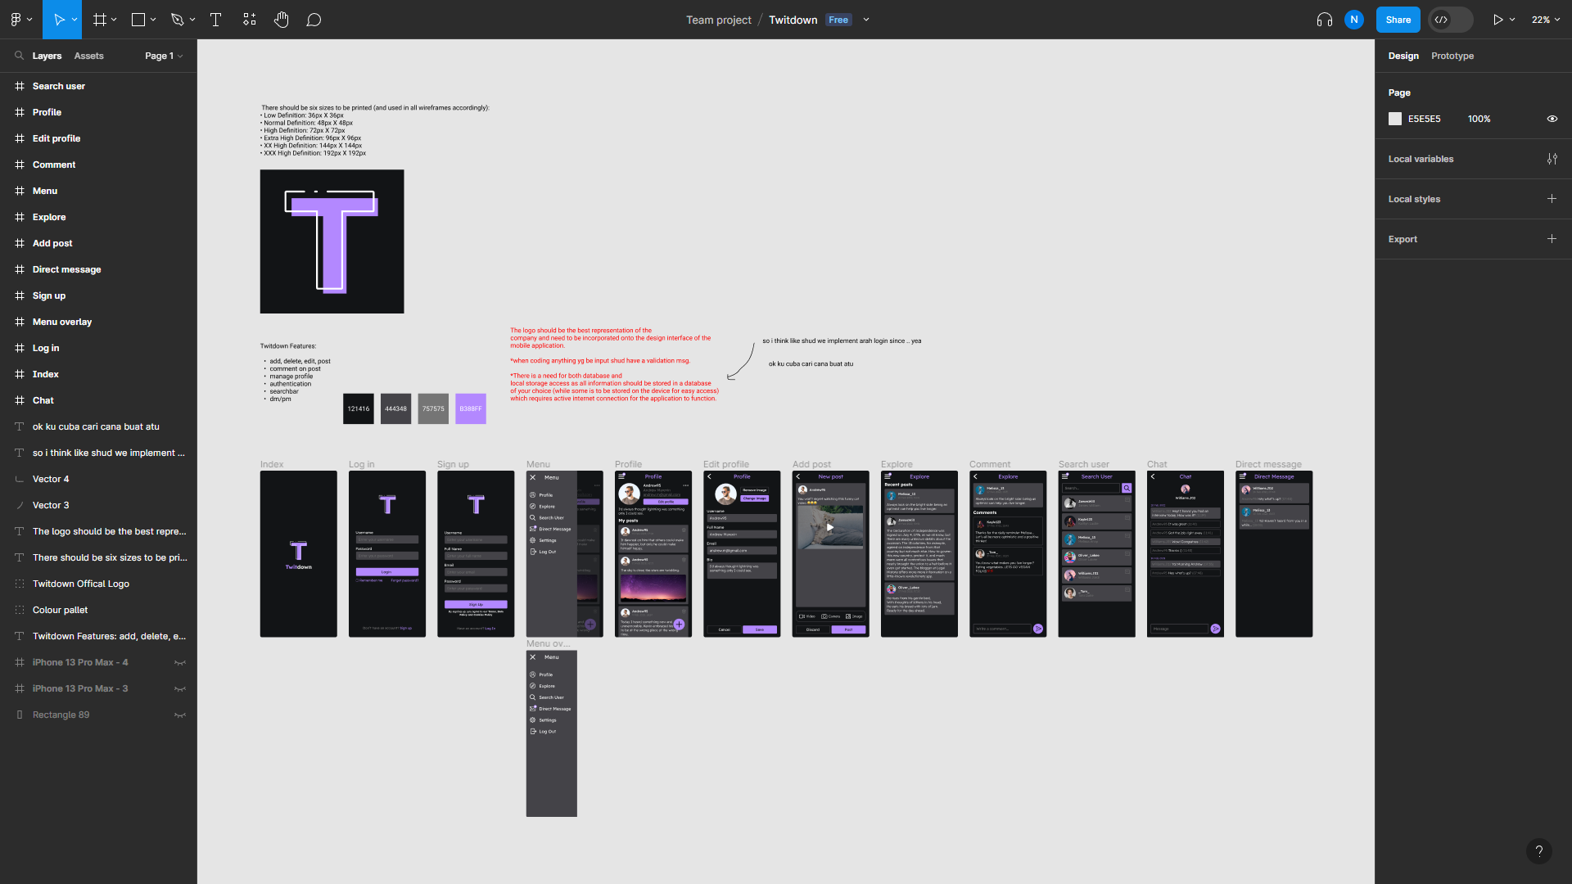
Task: Open Local variables panel icon
Action: (x=1552, y=158)
